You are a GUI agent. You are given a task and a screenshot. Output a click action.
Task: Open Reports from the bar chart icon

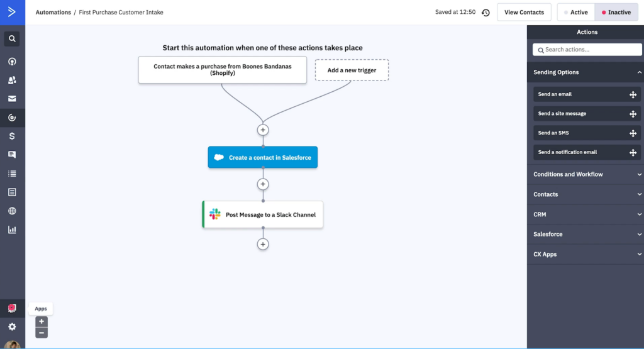[x=12, y=230]
